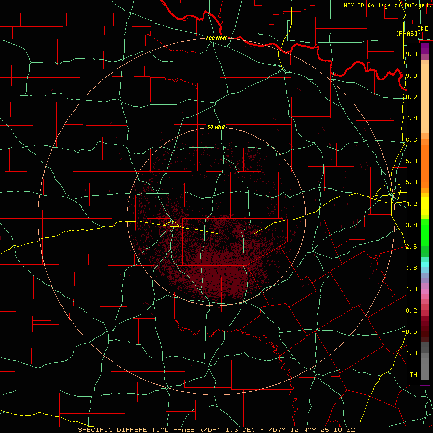Click the "100 NMI" range ring label

tap(216, 38)
